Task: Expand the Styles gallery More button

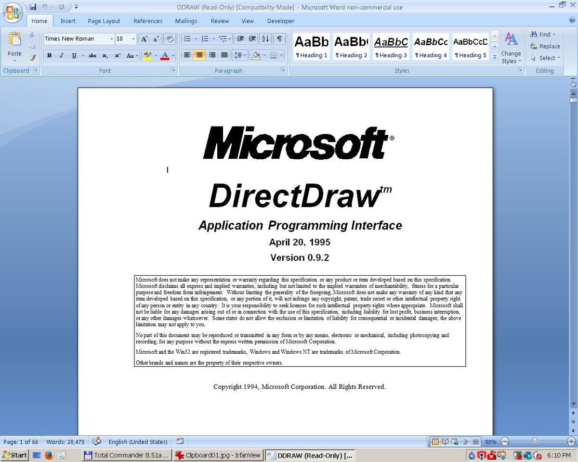Action: pos(495,56)
